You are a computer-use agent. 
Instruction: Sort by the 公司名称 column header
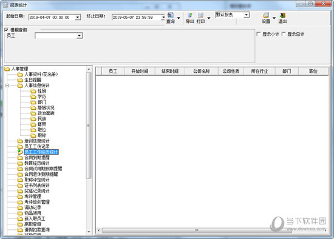tap(202, 71)
